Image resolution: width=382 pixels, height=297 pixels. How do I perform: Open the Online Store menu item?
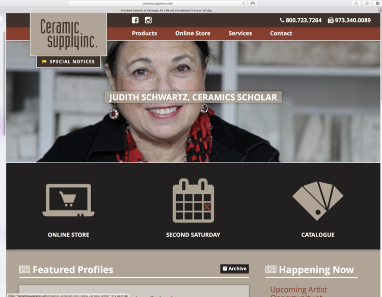pos(193,34)
